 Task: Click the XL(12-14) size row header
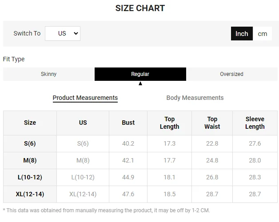30,194
